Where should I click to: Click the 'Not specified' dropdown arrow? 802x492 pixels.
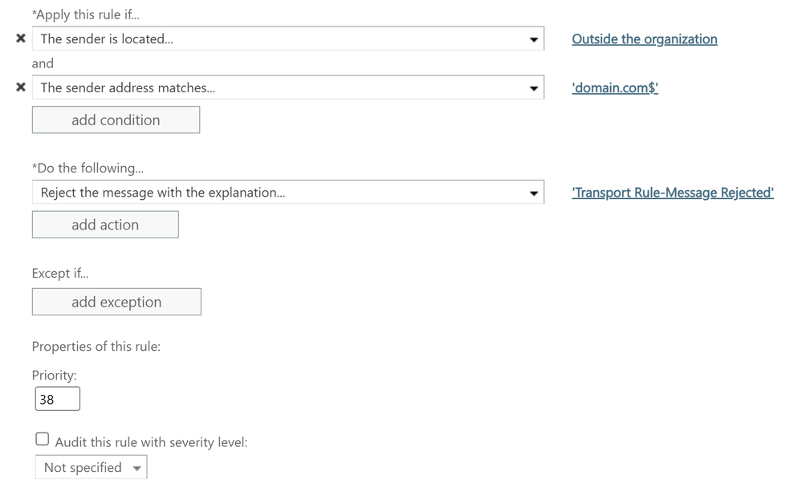(x=137, y=468)
